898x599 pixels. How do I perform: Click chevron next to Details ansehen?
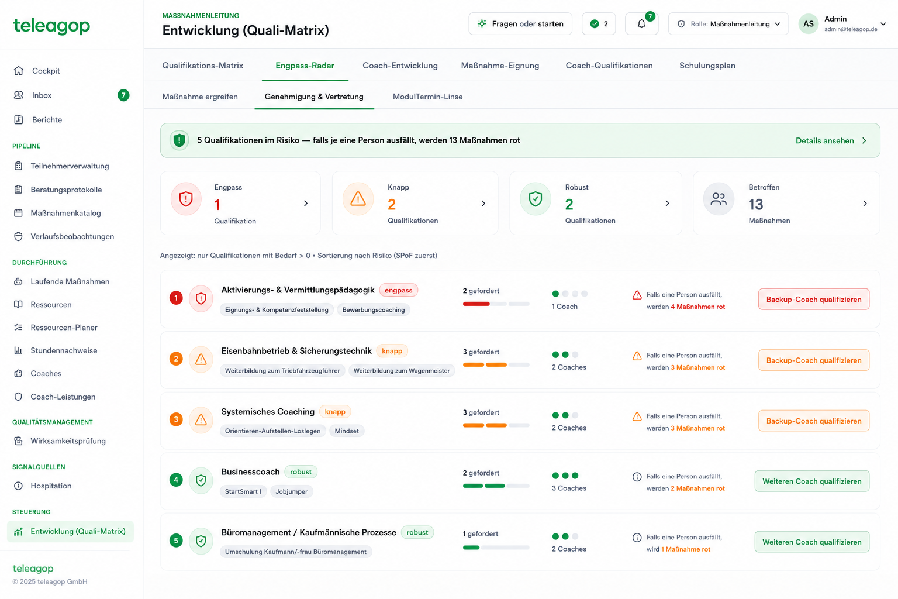(x=864, y=141)
